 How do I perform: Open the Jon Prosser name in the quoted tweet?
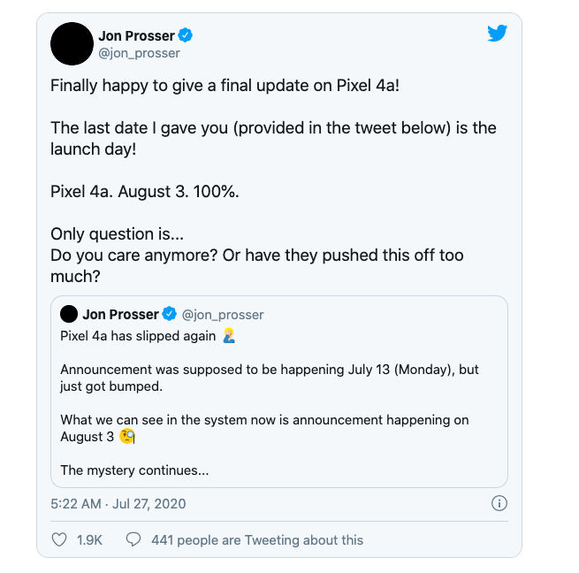[x=120, y=315]
